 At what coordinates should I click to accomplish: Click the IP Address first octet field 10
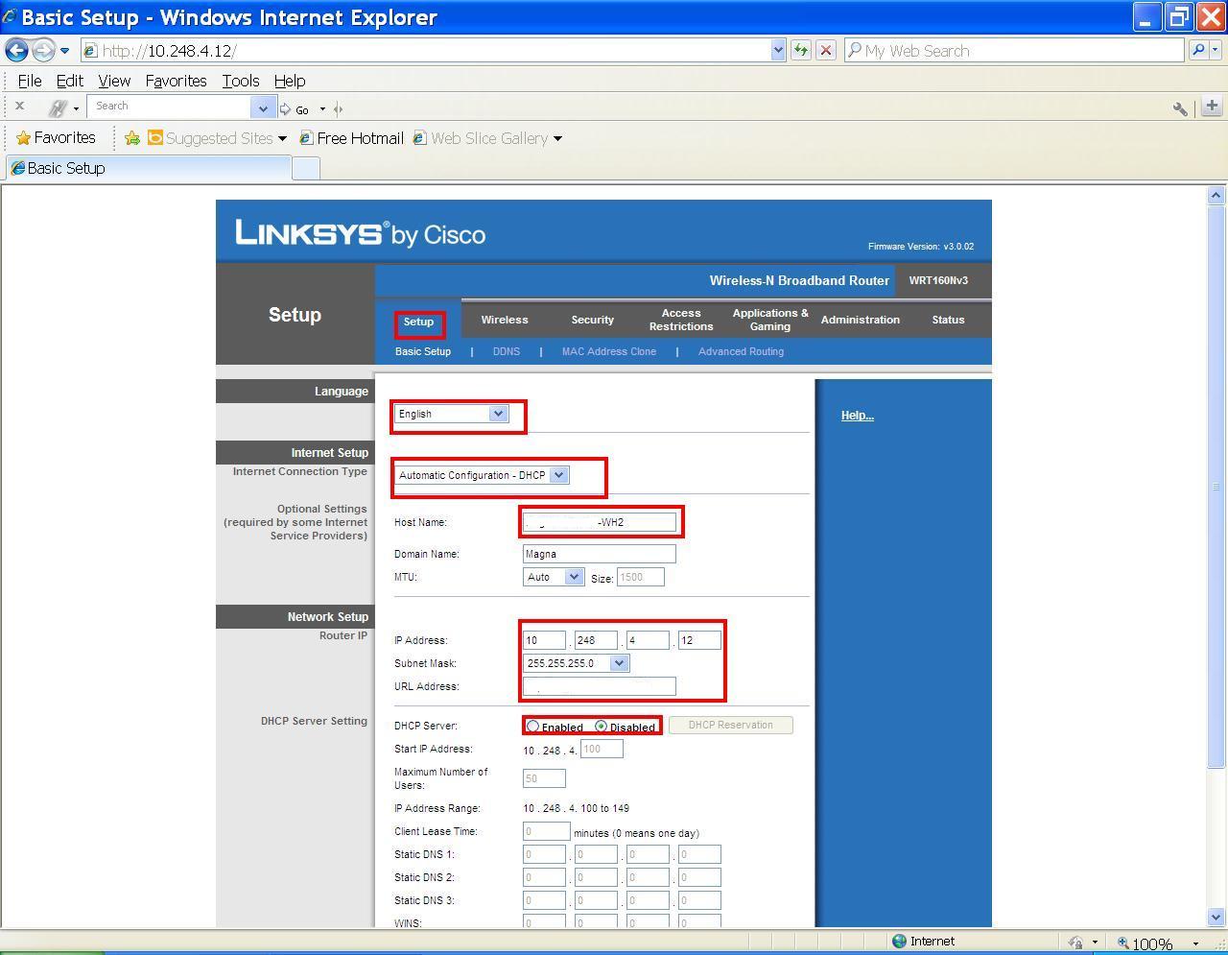point(544,640)
